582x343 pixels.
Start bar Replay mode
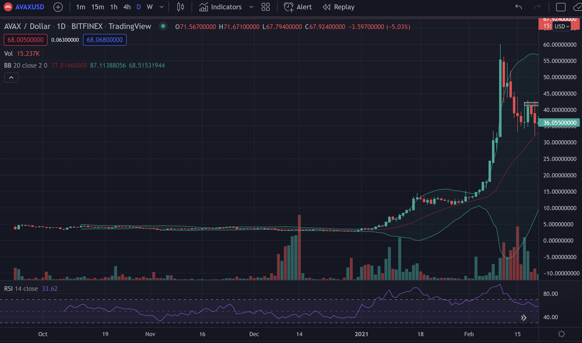[338, 7]
